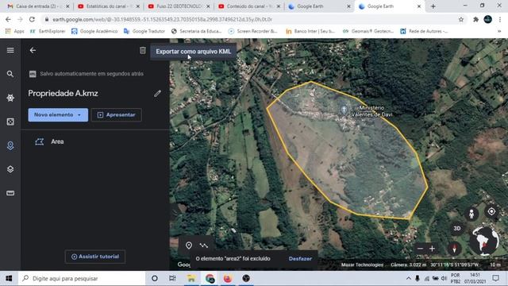Image resolution: width=508 pixels, height=286 pixels.
Task: Open Firefox from taskbar
Action: pyautogui.click(x=228, y=278)
